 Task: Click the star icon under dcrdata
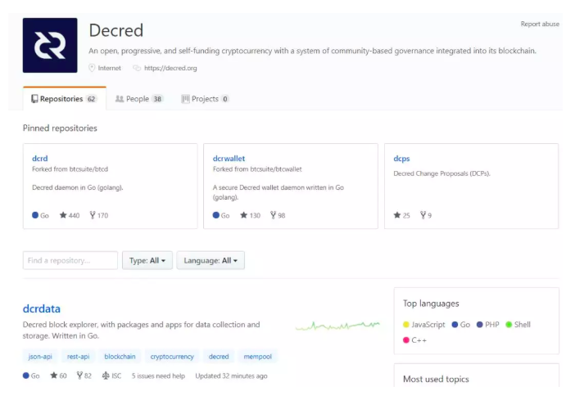click(x=54, y=375)
